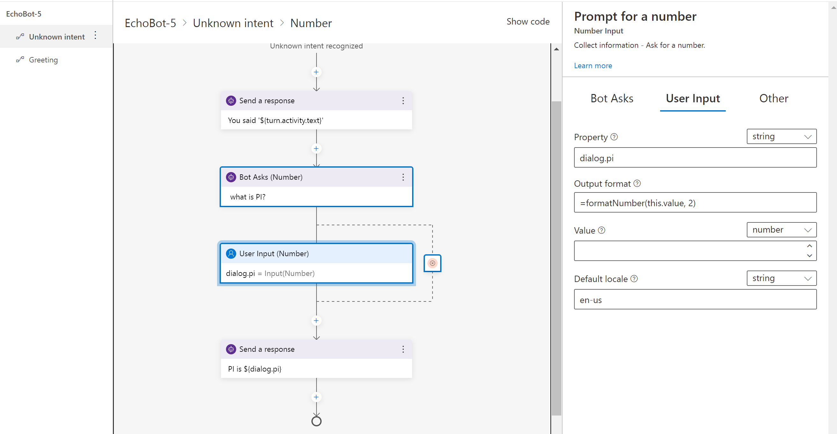Open the Bot Asks (Number) more options menu
Screen dimensions: 837x434
pos(403,177)
